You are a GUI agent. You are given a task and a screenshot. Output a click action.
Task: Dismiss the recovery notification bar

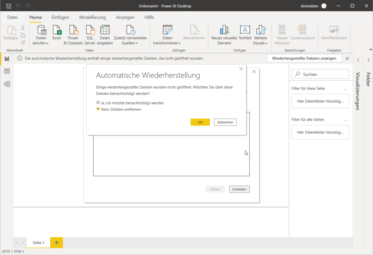point(347,58)
